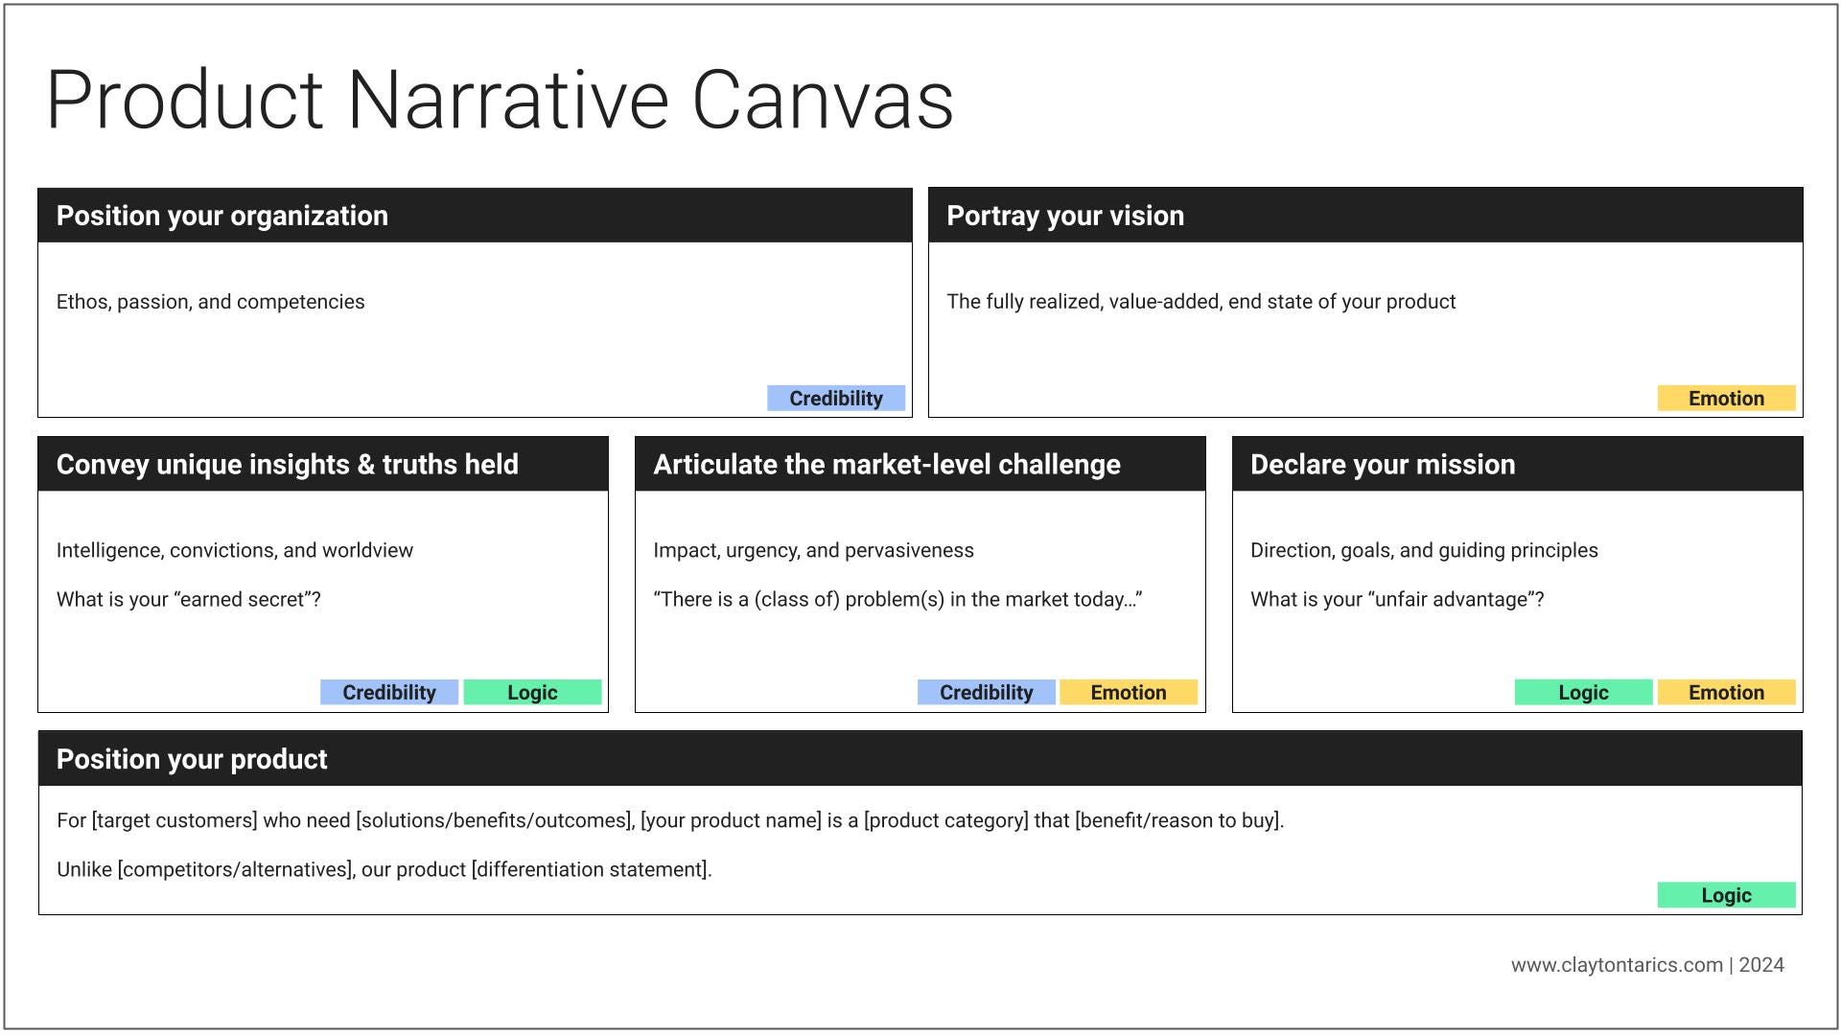
Task: Click the Credibility tag in Convey unique insights box
Action: [389, 693]
